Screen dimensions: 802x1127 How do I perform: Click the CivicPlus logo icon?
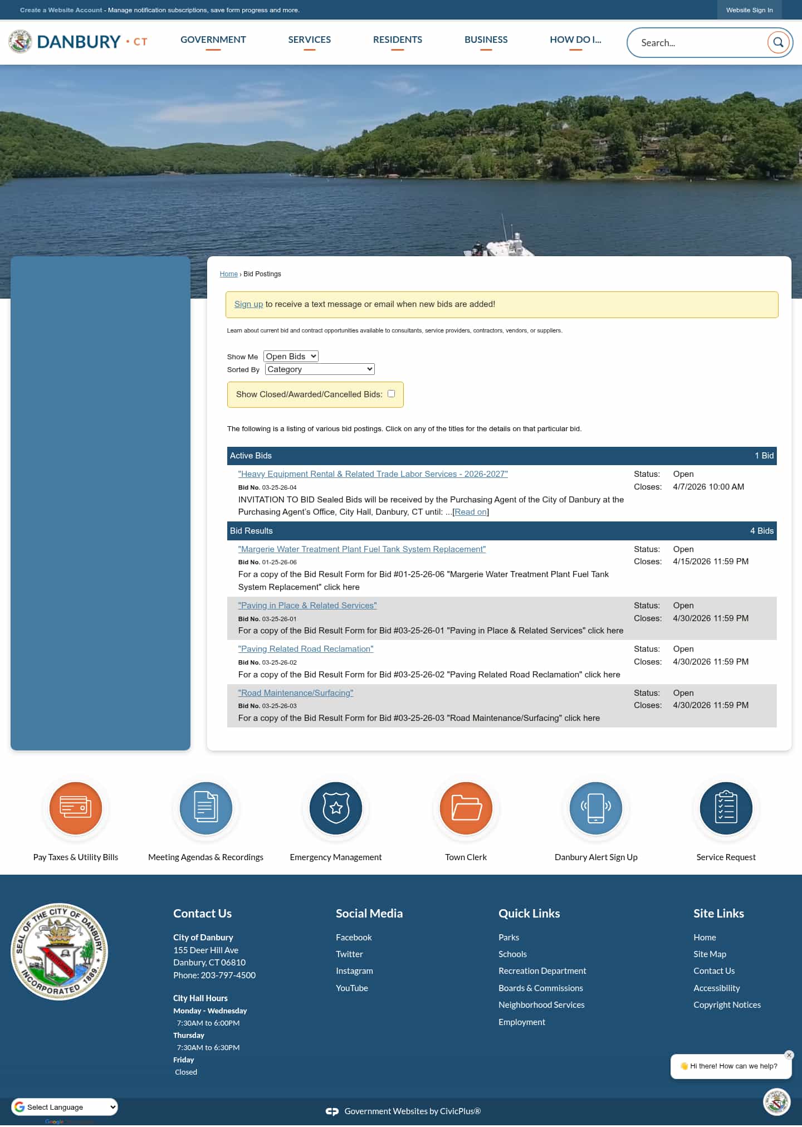click(x=332, y=1111)
